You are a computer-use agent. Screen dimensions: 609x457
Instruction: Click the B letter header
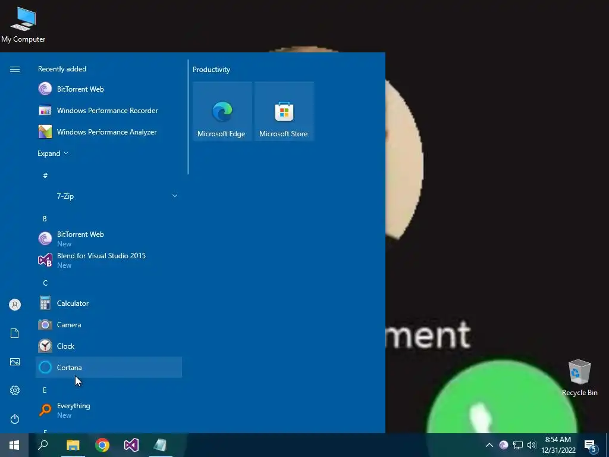(x=45, y=219)
